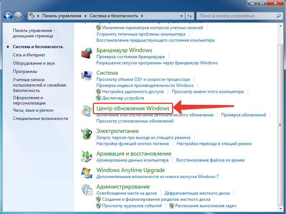Viewport: 286px width, 214px height.
Task: Open the recent pages dropdown next to Forward
Action: click(25, 16)
